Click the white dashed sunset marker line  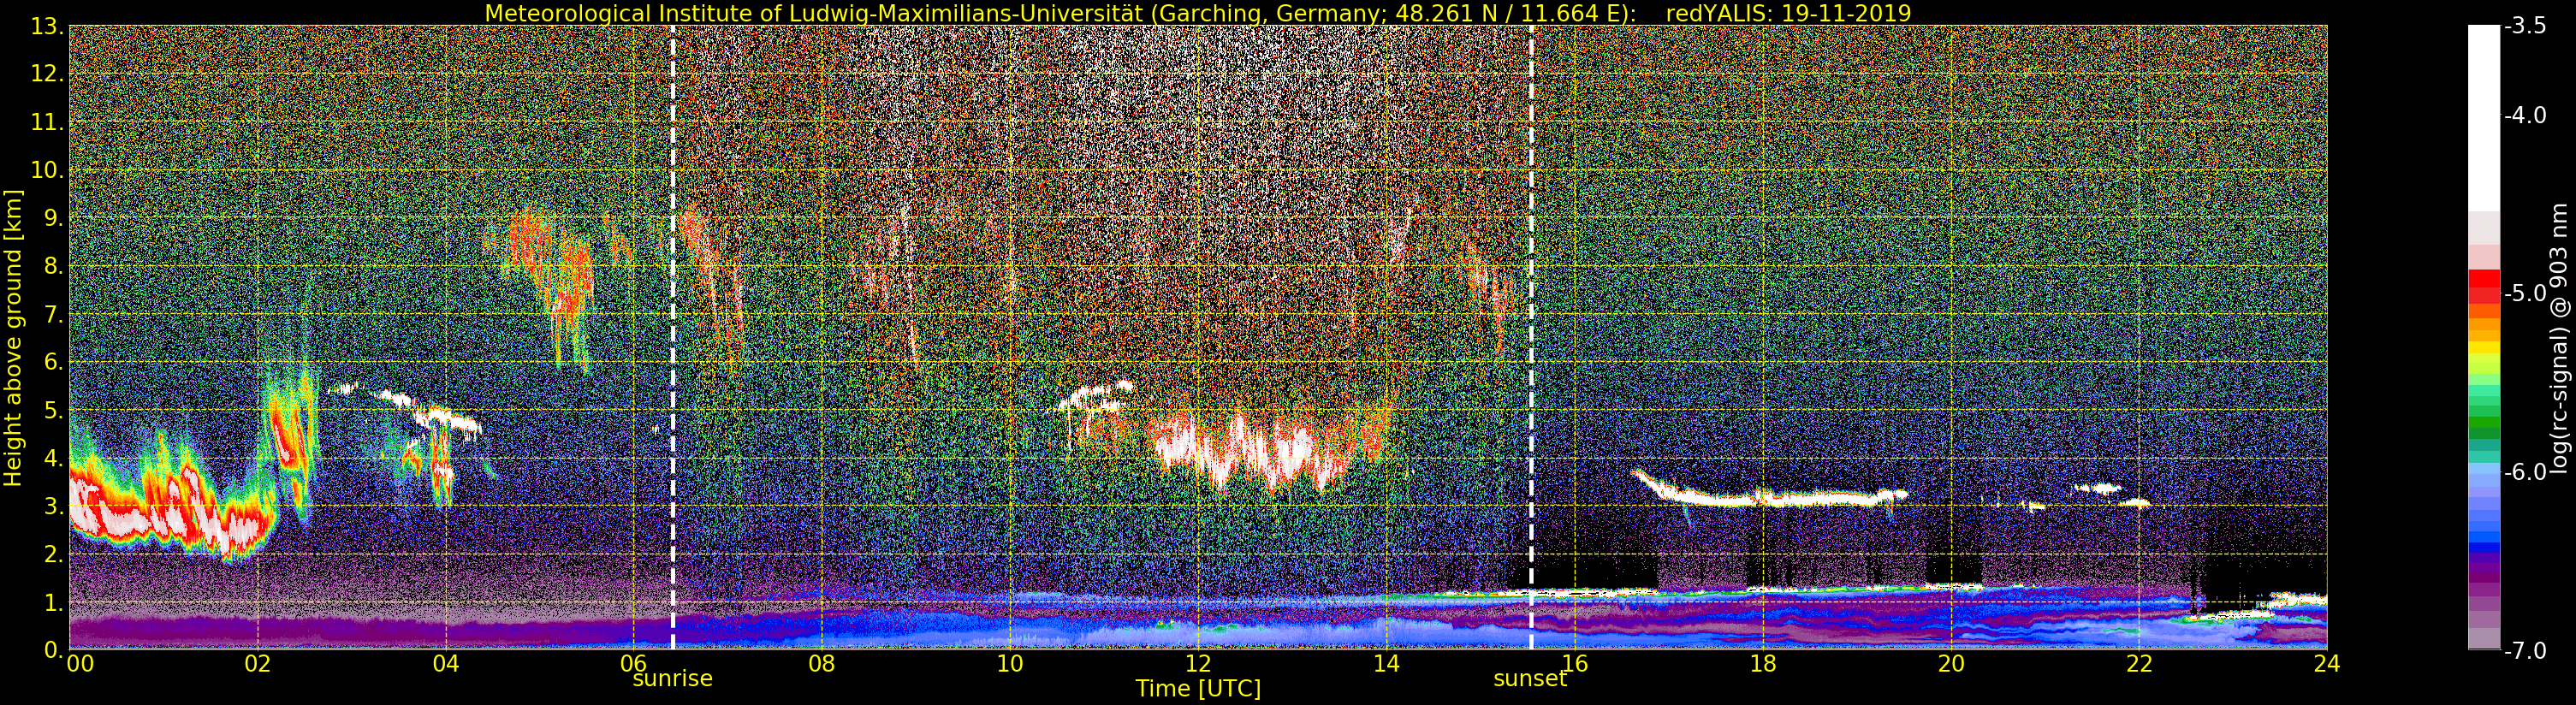1531,338
